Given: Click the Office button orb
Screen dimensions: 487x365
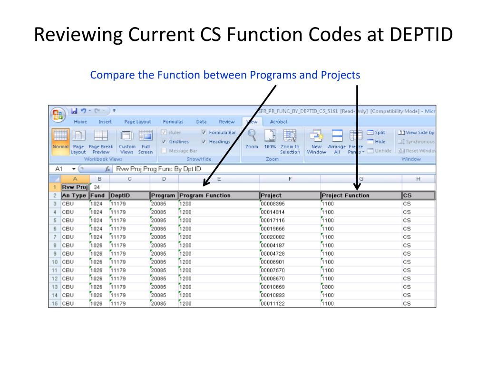Looking at the screenshot, I should click(58, 115).
